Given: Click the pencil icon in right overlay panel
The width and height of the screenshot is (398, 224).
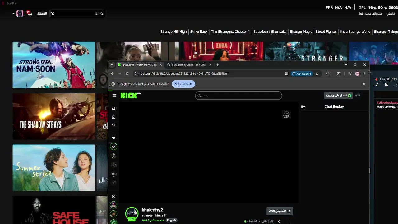Looking at the screenshot, I should (x=377, y=85).
